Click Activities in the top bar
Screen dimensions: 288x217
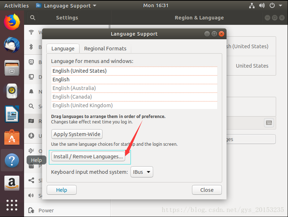tap(17, 5)
